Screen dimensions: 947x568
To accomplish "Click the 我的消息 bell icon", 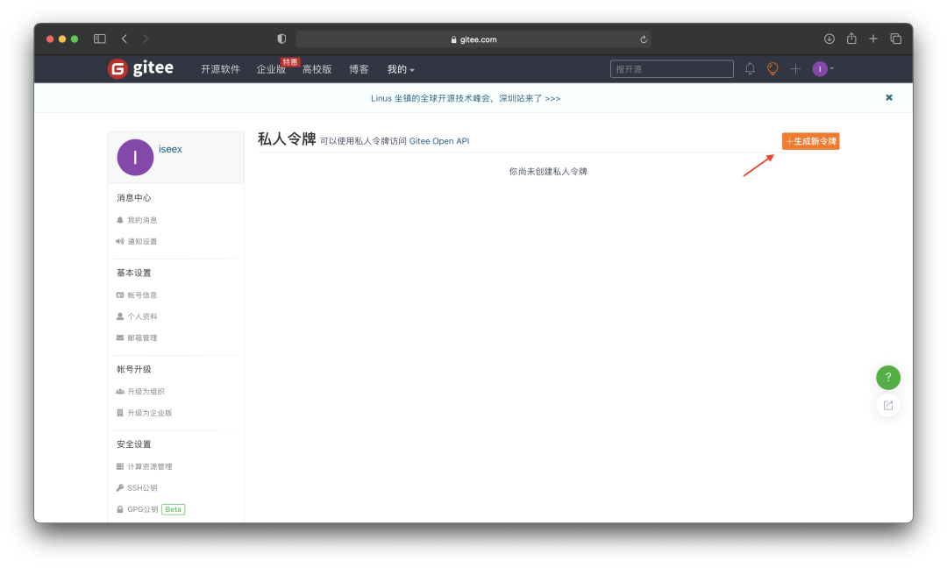I will coord(119,220).
